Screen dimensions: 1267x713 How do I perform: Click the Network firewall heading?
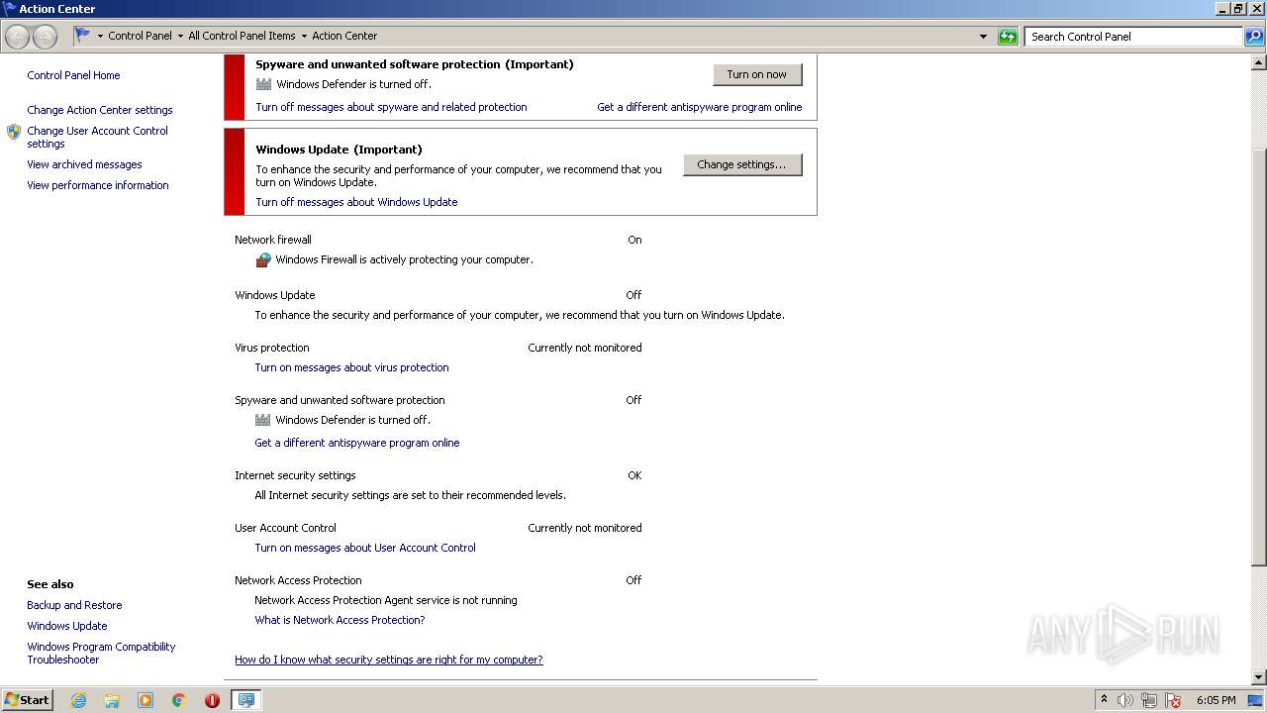click(273, 240)
